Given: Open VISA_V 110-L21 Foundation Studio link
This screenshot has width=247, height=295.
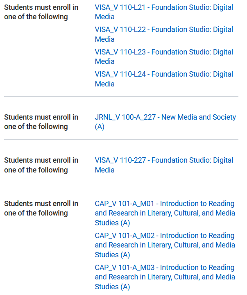Looking at the screenshot, I should pos(164,12).
